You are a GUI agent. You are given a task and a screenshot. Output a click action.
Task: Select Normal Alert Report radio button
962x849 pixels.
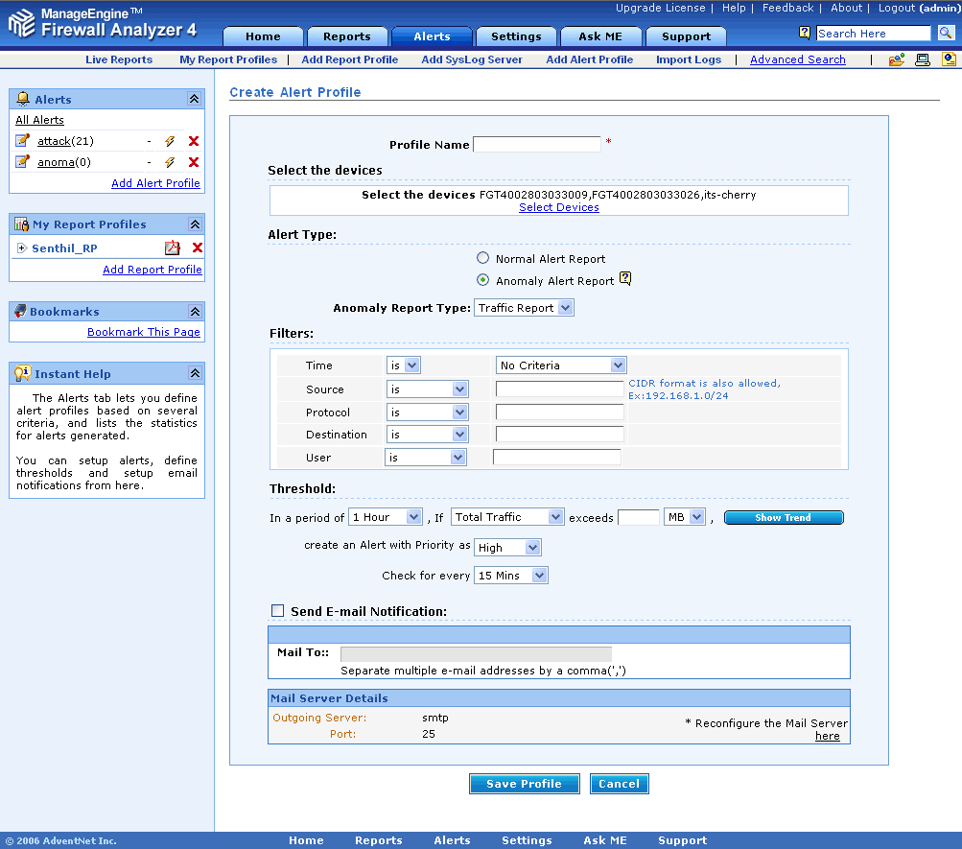point(483,258)
